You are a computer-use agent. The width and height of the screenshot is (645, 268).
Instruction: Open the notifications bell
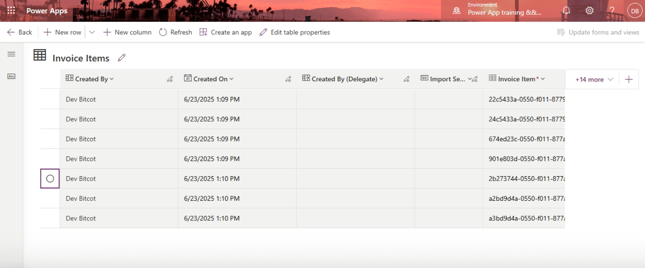click(566, 11)
